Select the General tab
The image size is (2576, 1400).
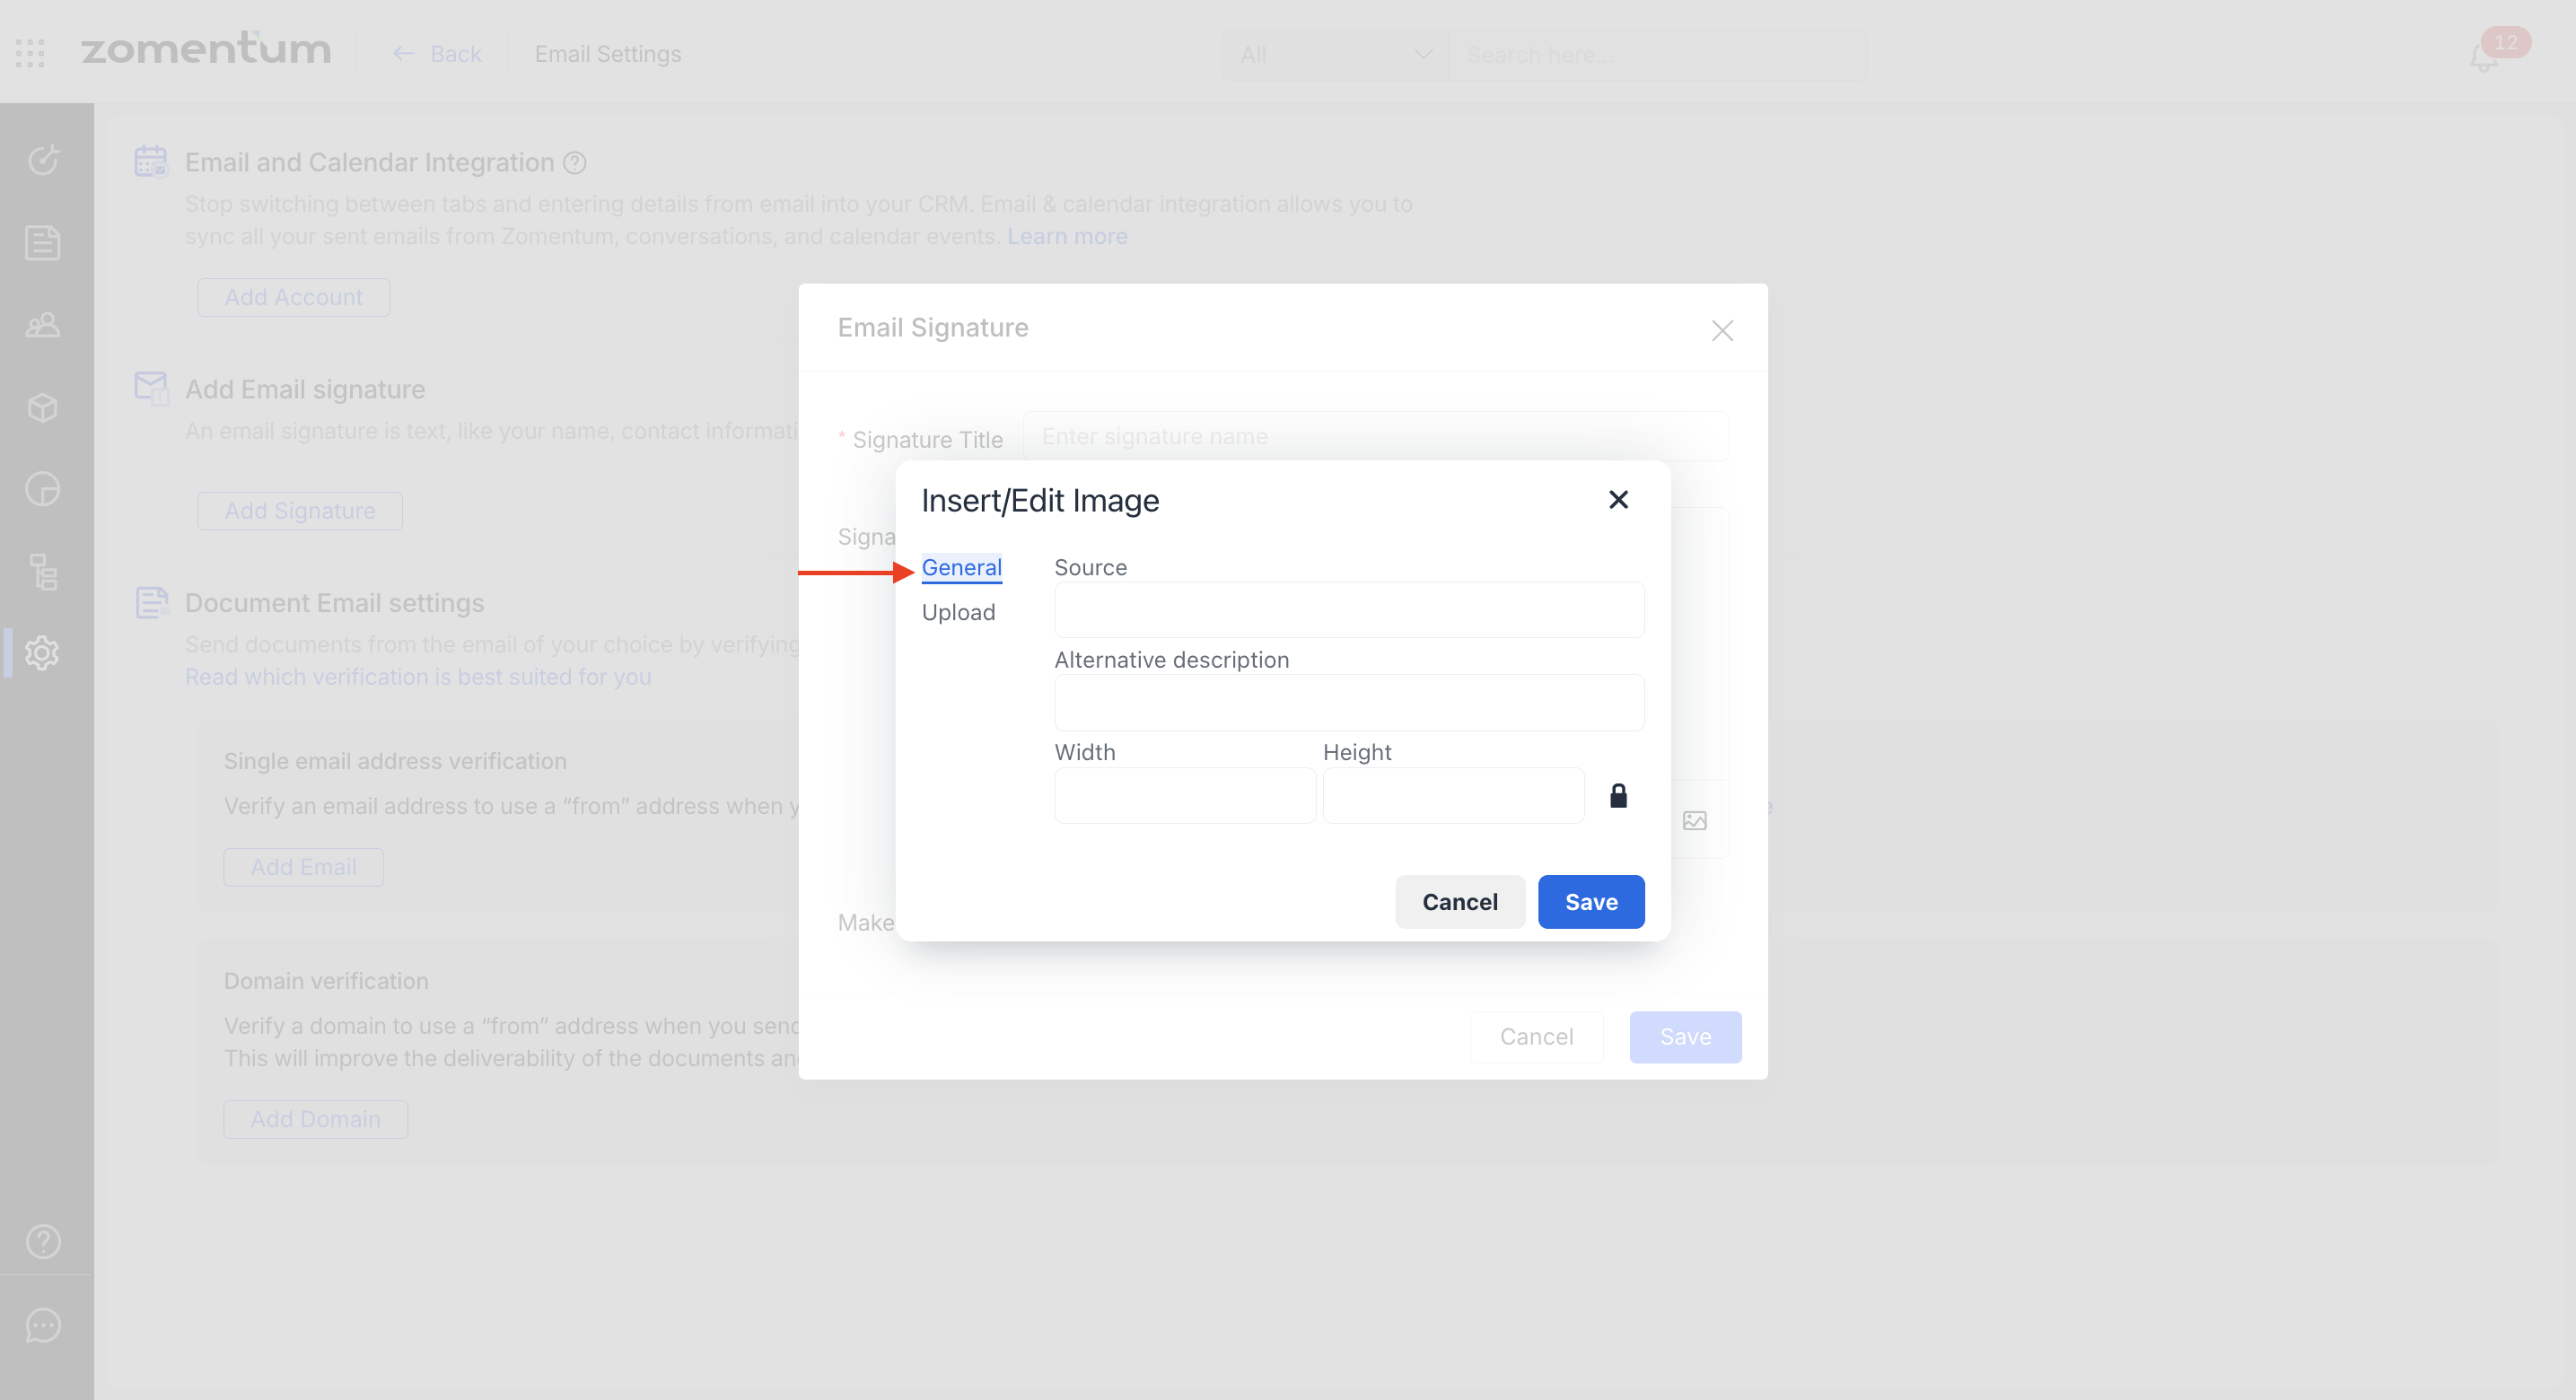click(x=961, y=567)
